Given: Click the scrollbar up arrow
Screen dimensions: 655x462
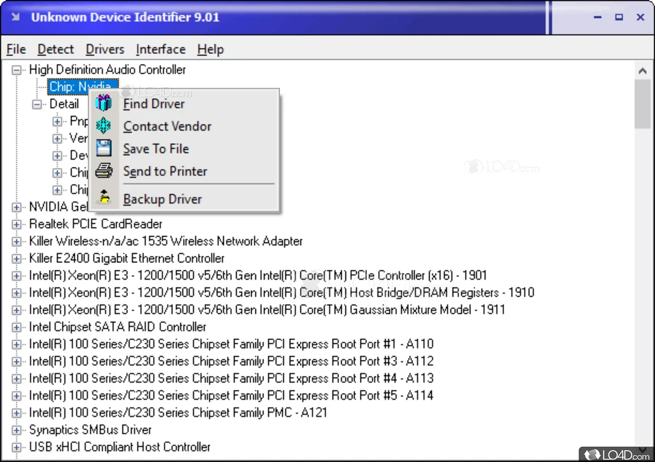Looking at the screenshot, I should coord(642,71).
